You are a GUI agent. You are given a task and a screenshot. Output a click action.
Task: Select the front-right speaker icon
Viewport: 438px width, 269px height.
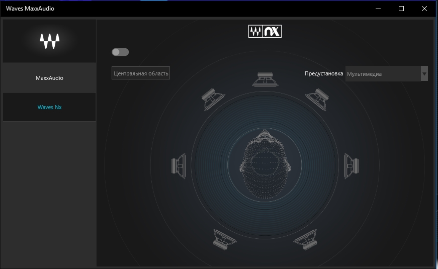click(317, 100)
